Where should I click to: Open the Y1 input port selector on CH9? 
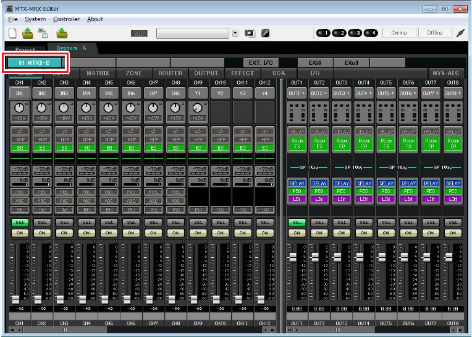point(198,93)
